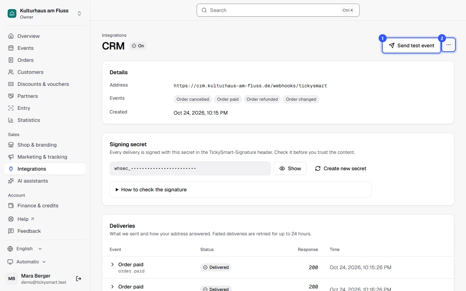This screenshot has height=291, width=466.
Task: Click the Order refunded event tag
Action: [x=262, y=99]
